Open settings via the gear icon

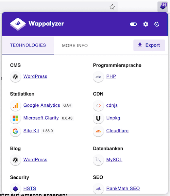(146, 24)
